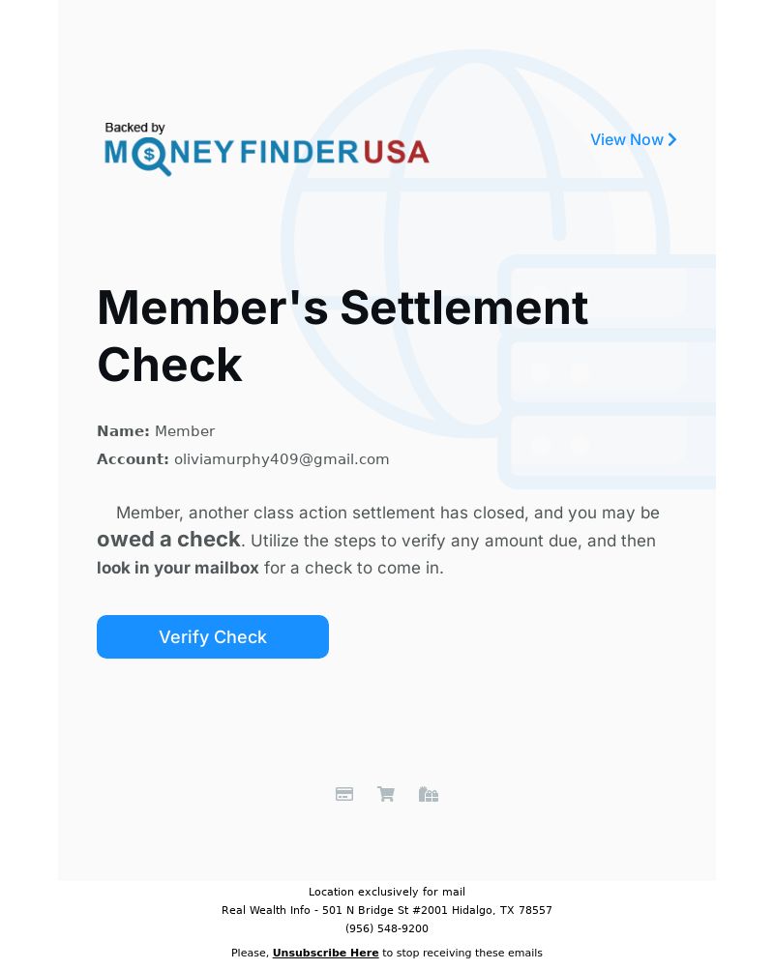
Task: Click the (956) 548-9200 phone number
Action: 387,928
